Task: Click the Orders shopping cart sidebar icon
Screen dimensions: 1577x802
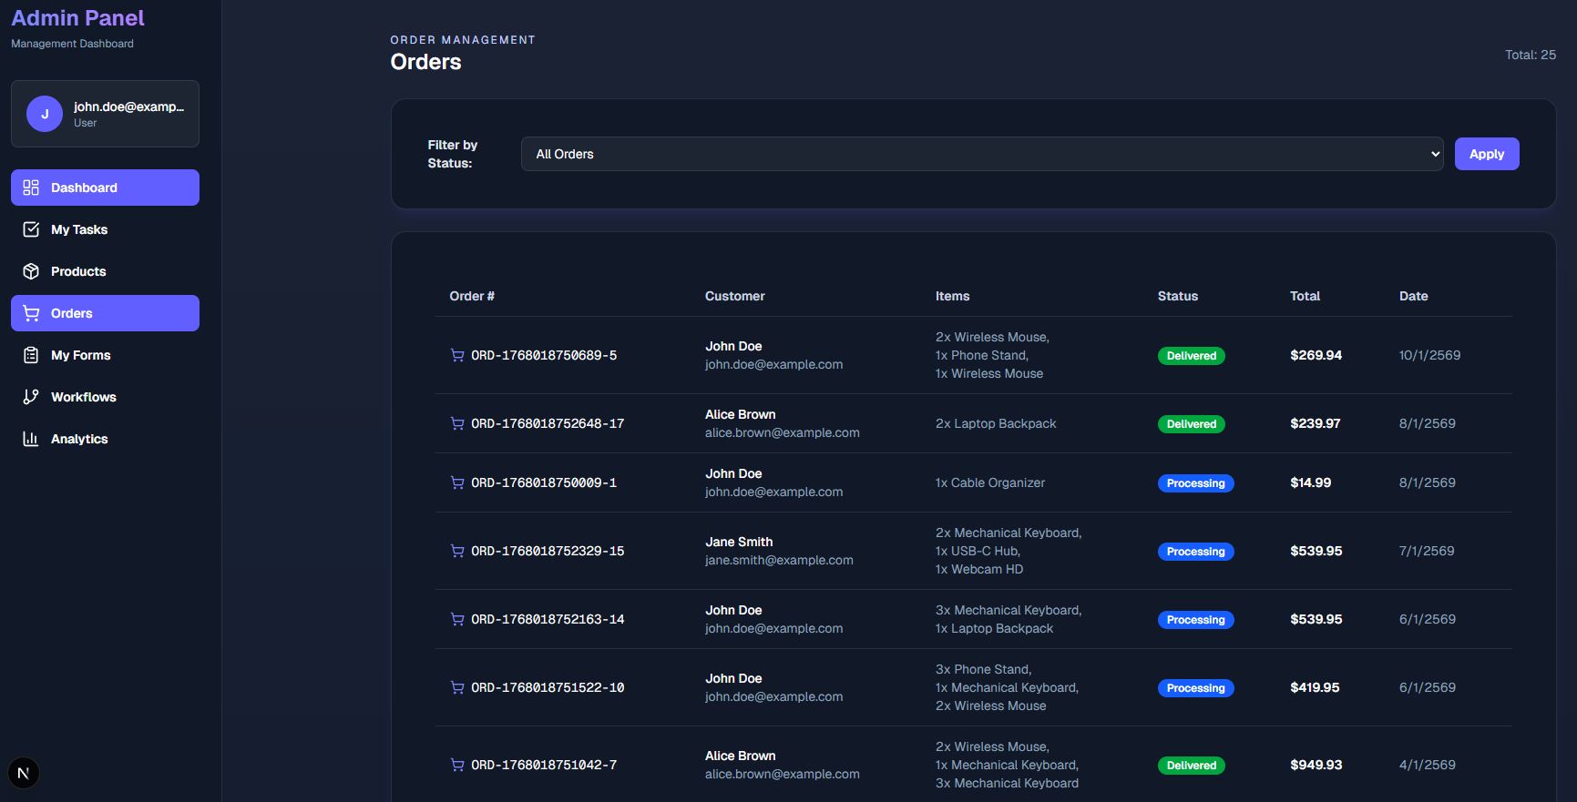Action: click(x=31, y=313)
